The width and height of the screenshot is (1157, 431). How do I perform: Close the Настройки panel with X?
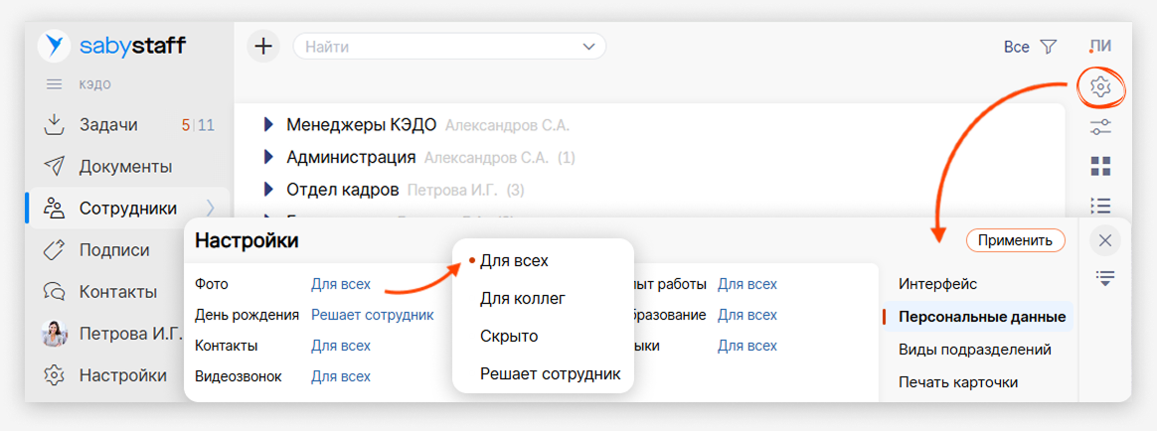pyautogui.click(x=1104, y=240)
